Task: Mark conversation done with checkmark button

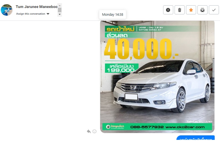Action: pyautogui.click(x=214, y=10)
